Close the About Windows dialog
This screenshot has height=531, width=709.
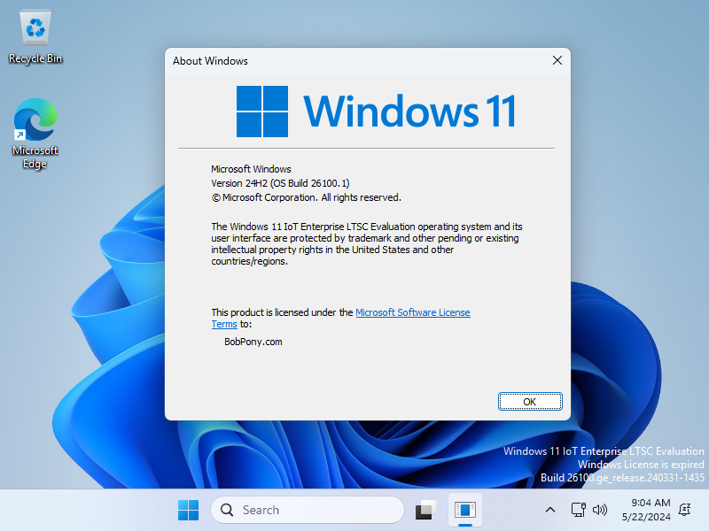557,60
